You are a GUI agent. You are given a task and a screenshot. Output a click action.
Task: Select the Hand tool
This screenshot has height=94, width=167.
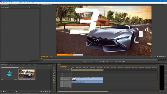(x=54, y=81)
